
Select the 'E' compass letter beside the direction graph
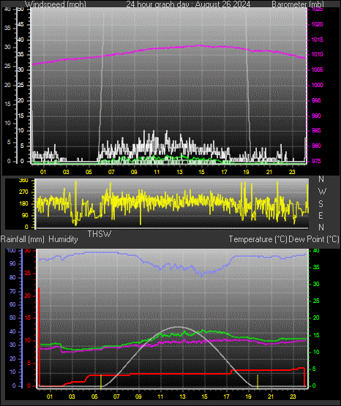pyautogui.click(x=321, y=215)
